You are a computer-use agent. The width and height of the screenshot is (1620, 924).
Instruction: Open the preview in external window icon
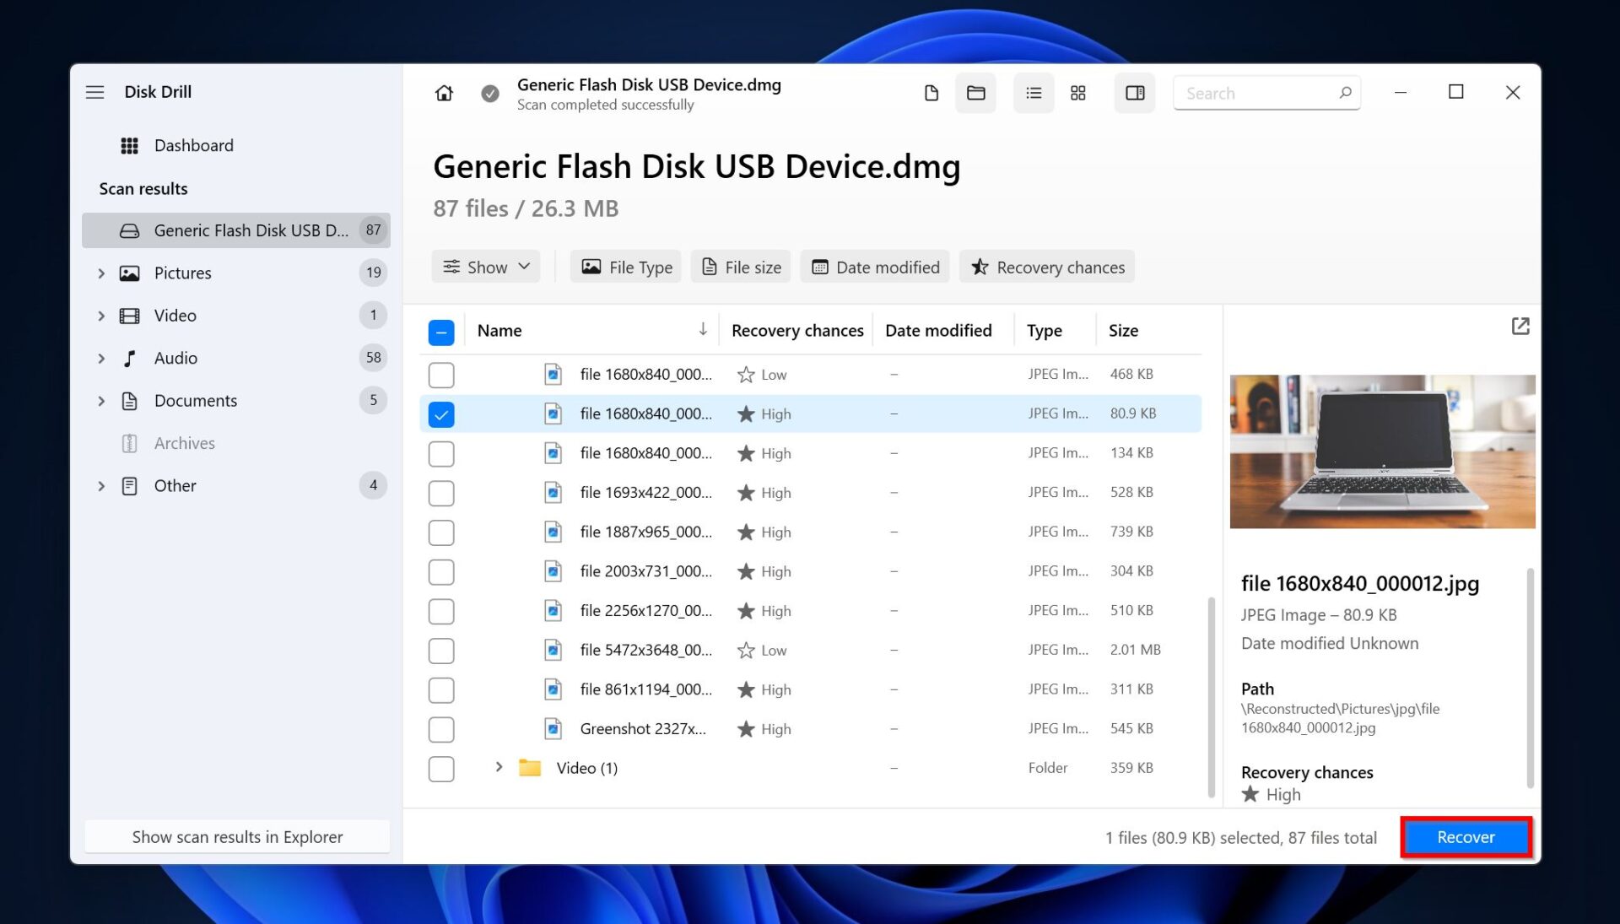[x=1520, y=326]
